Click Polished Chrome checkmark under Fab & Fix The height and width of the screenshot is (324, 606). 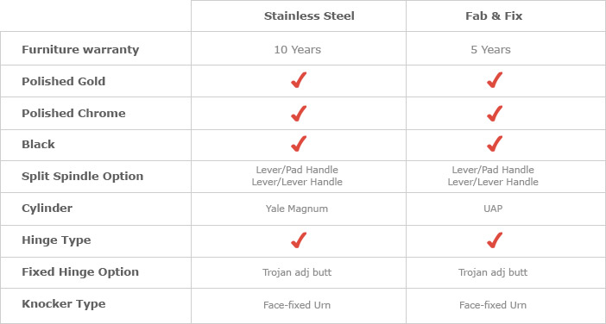point(495,114)
